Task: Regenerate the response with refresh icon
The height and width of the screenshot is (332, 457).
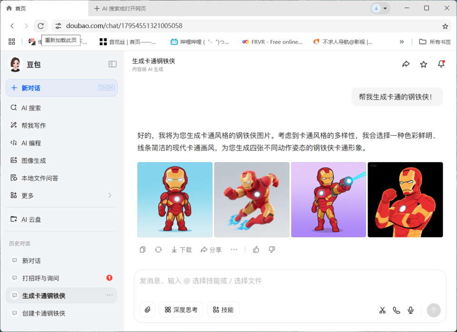Action: tap(158, 250)
